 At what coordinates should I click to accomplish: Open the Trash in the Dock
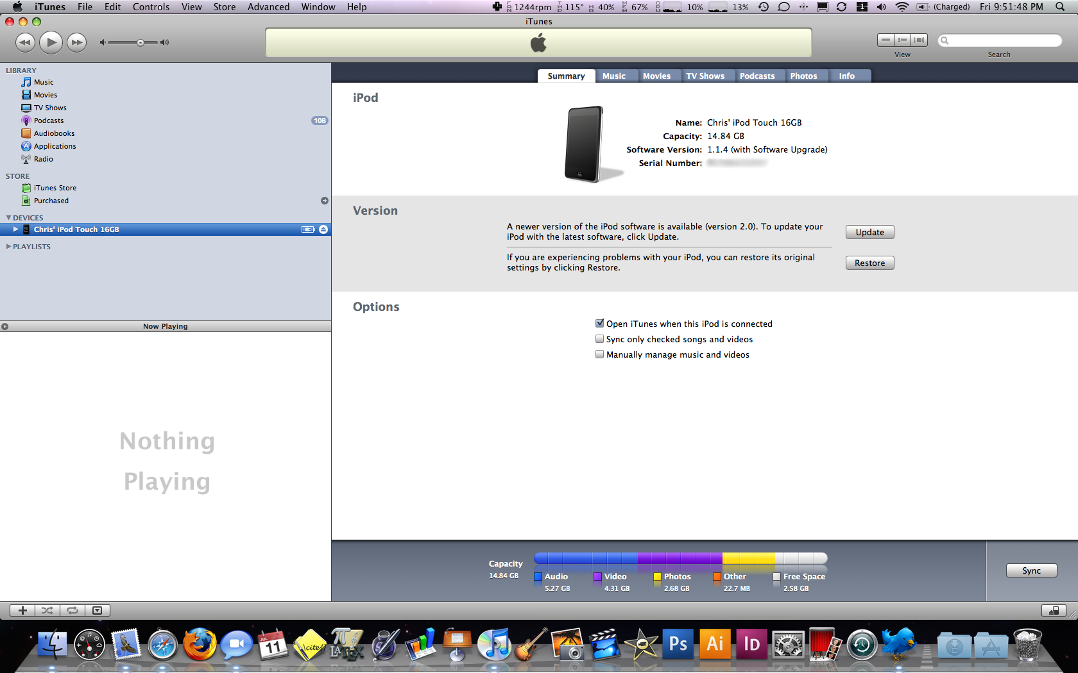1028,644
